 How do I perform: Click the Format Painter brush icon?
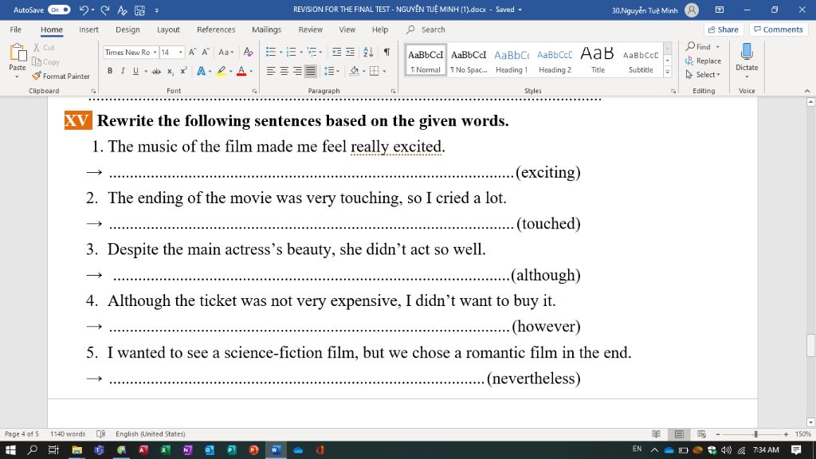(x=37, y=76)
